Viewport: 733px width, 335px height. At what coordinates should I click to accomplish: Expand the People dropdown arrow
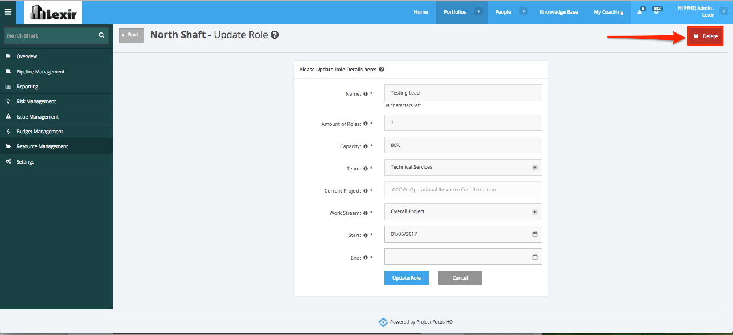[523, 11]
